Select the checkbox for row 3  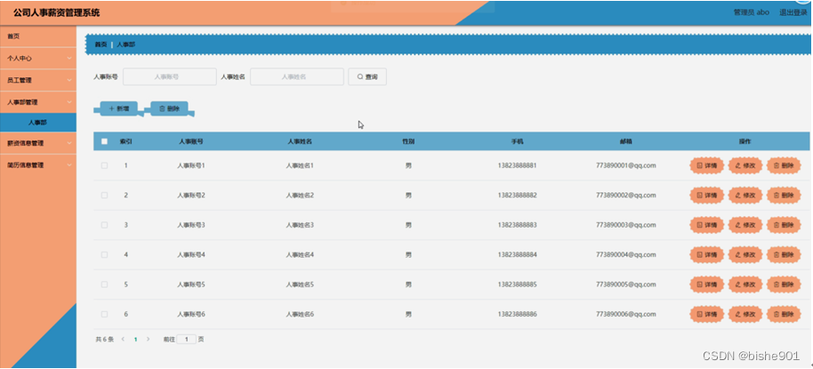(104, 225)
